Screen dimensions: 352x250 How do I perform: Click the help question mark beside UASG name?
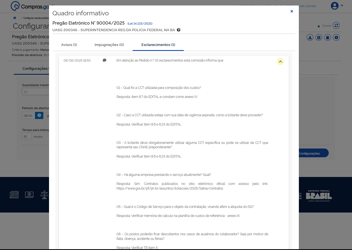pos(179,30)
